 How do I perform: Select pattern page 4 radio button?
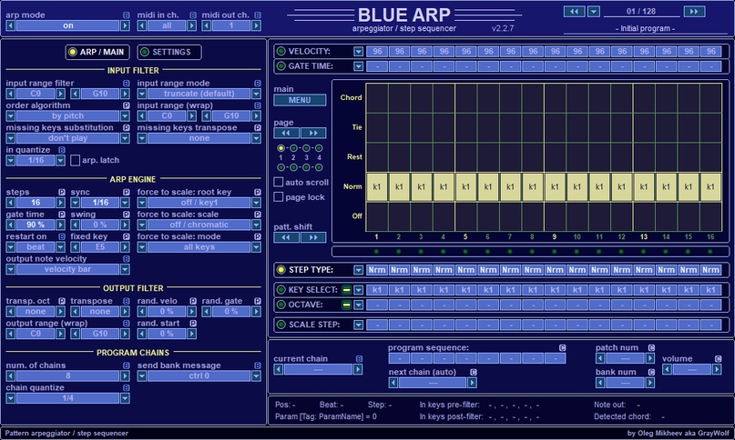click(319, 148)
